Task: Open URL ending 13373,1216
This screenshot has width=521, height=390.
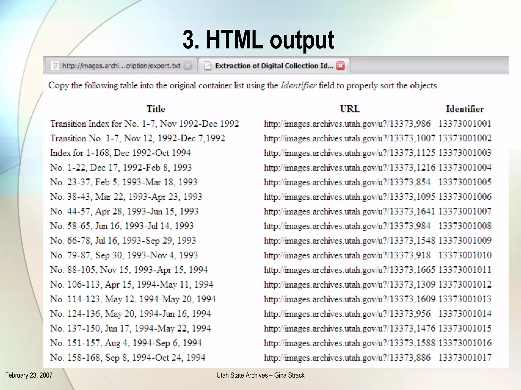Action: 350,168
